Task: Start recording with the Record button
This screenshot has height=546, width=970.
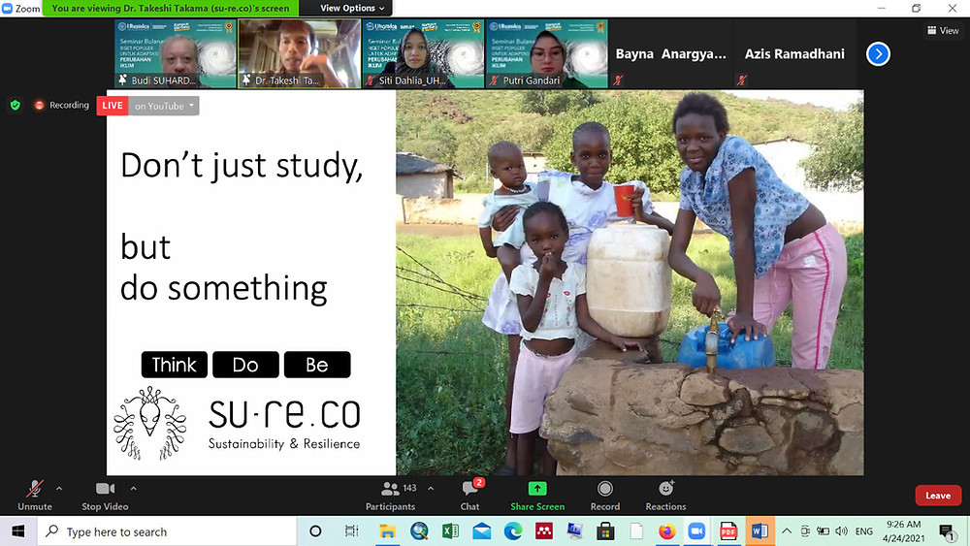Action: coord(604,496)
